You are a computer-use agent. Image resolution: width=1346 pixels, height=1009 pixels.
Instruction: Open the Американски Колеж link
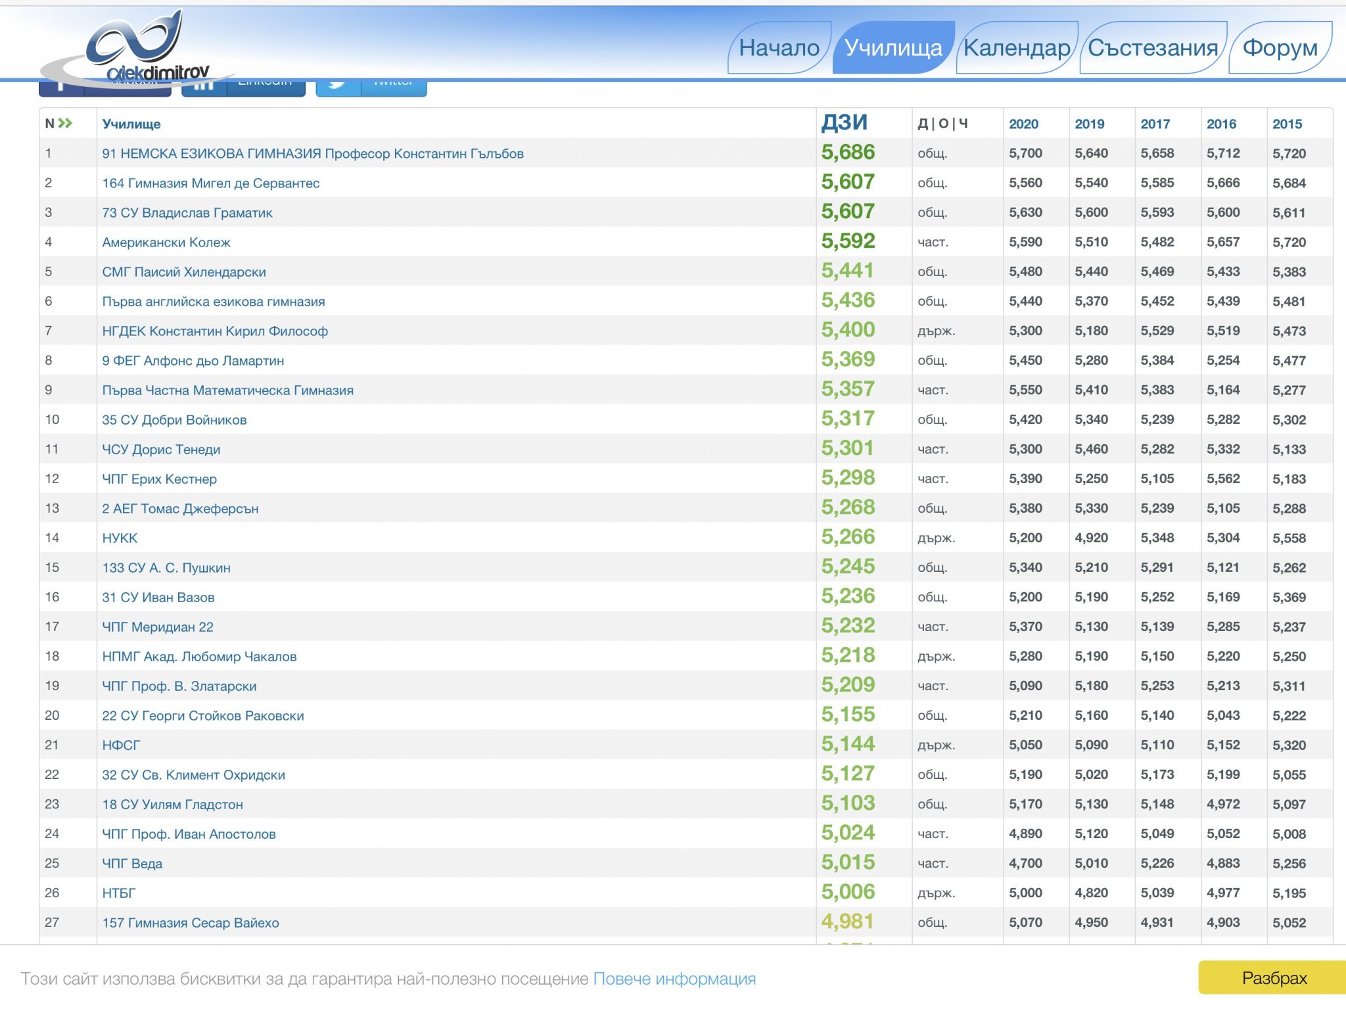pyautogui.click(x=166, y=242)
